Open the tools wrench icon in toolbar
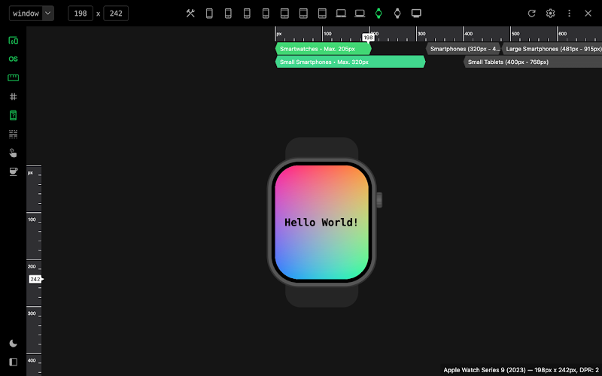This screenshot has height=376, width=602. click(190, 14)
